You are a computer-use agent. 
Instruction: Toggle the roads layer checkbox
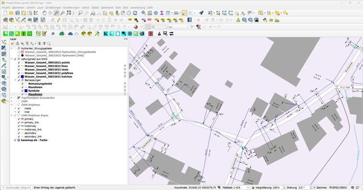(19, 108)
